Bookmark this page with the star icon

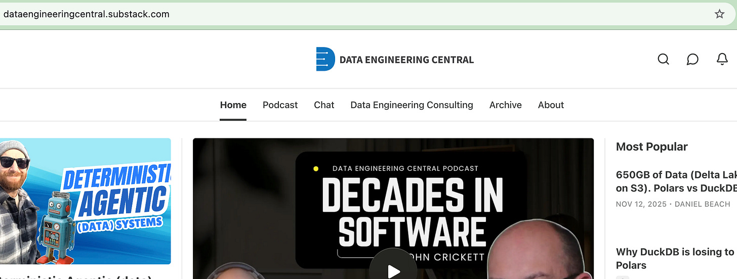click(x=719, y=14)
